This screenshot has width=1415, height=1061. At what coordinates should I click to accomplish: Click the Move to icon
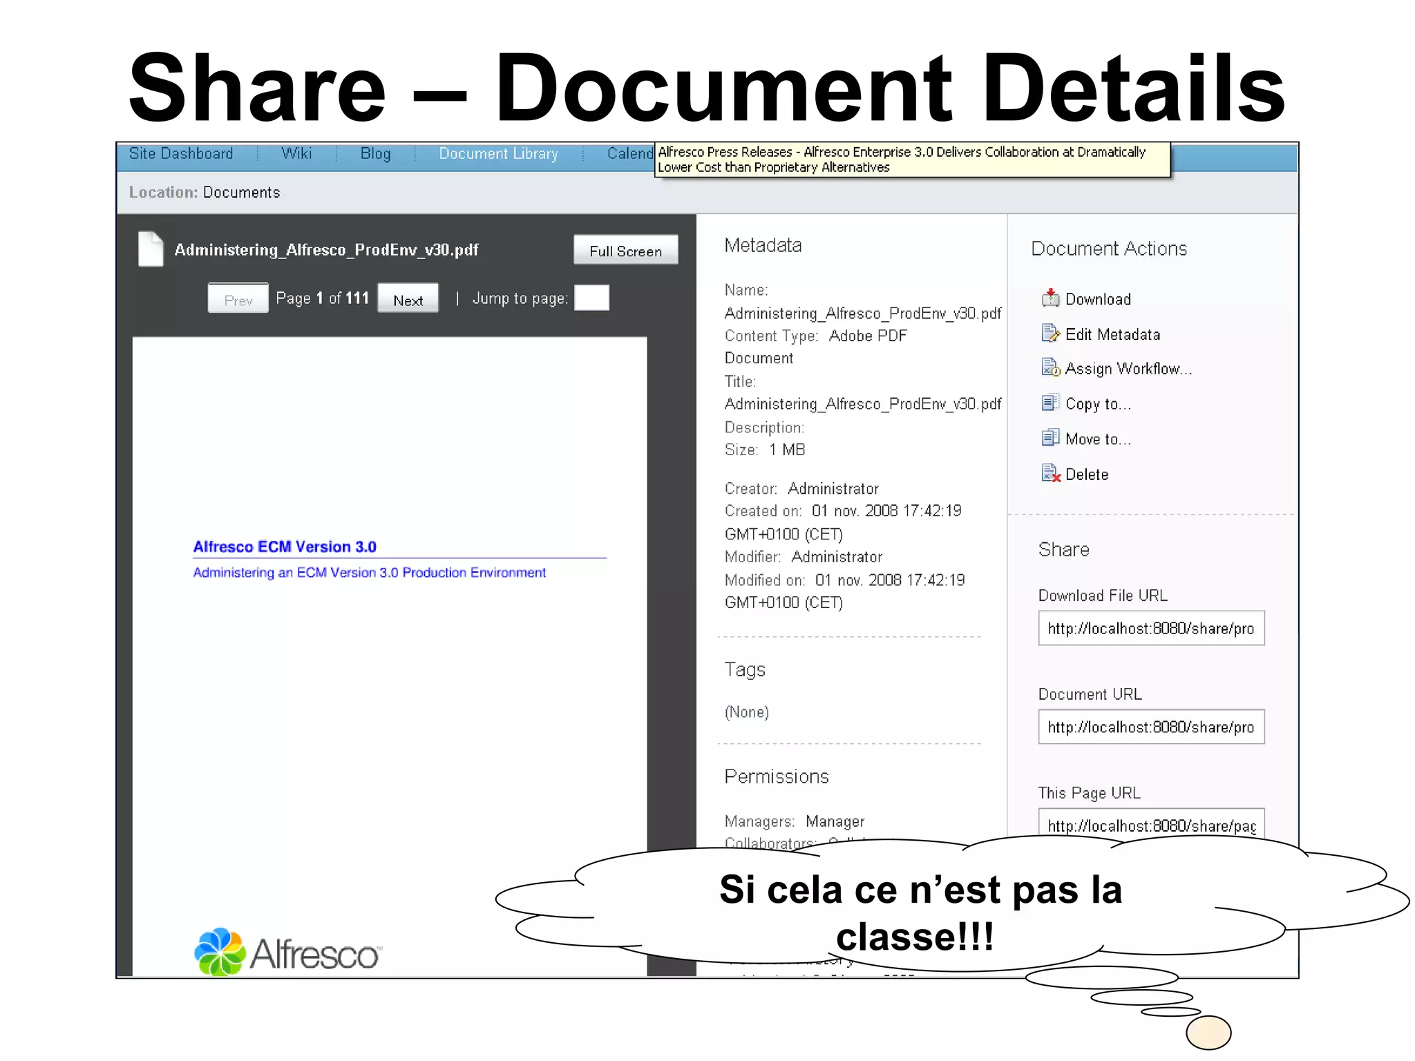[x=1050, y=438]
